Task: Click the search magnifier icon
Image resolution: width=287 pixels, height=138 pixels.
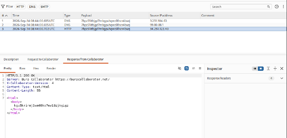Action: click(x=268, y=7)
